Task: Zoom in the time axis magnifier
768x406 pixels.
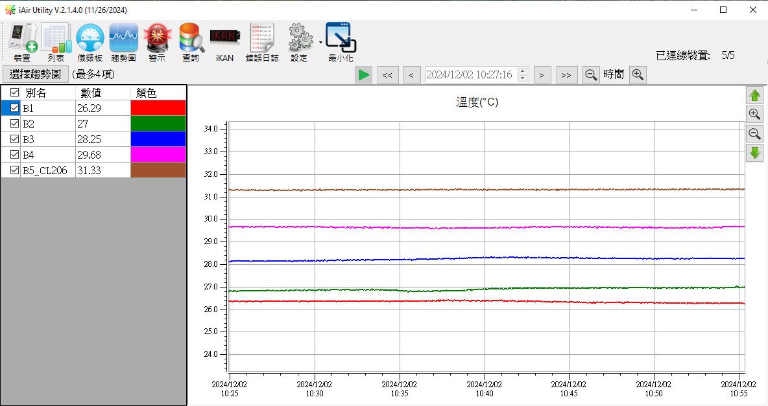Action: pos(638,75)
